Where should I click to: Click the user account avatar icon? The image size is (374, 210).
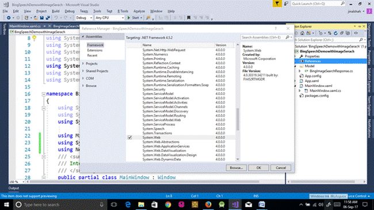(369, 11)
